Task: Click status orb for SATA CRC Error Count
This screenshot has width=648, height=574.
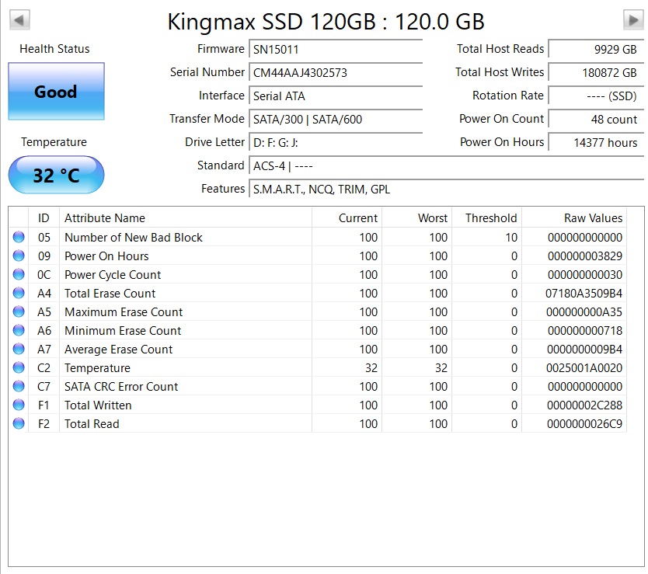Action: [x=19, y=386]
